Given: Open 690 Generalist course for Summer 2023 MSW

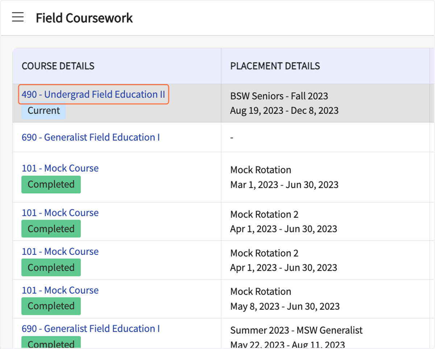Looking at the screenshot, I should pos(91,329).
